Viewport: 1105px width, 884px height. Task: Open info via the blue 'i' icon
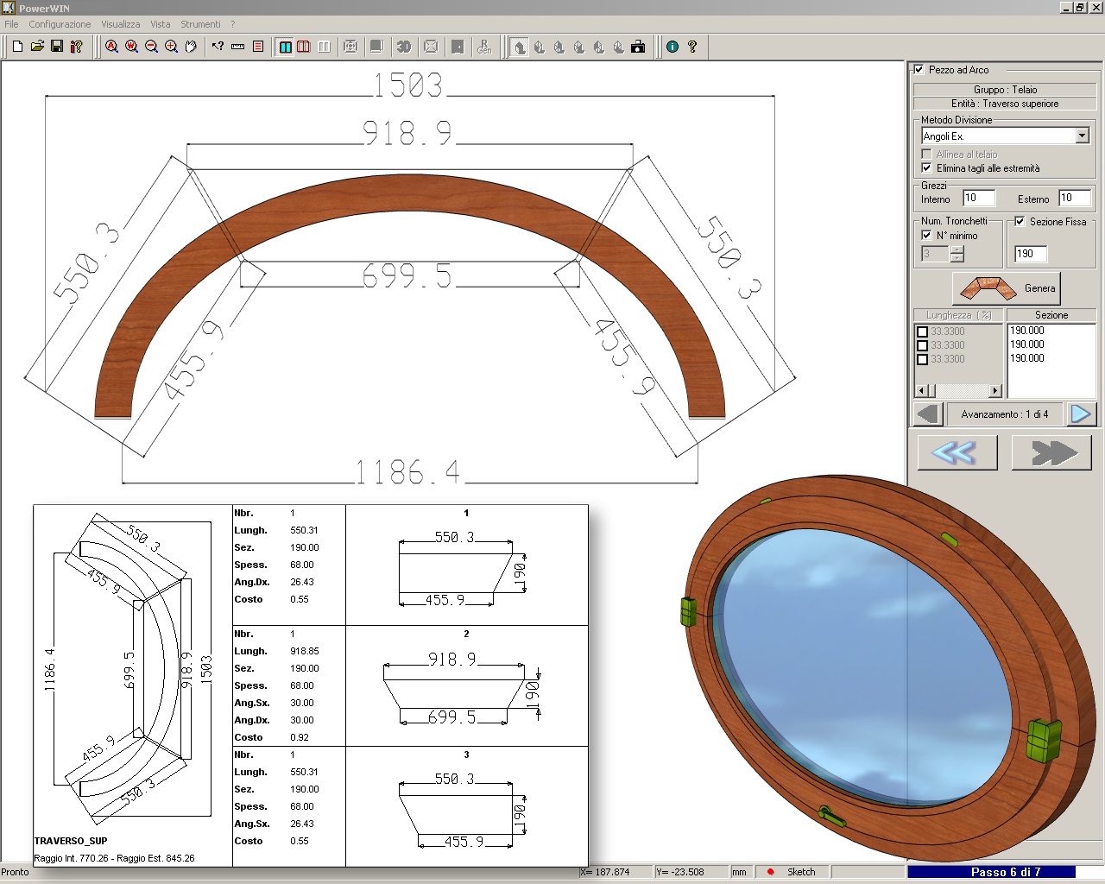(672, 47)
